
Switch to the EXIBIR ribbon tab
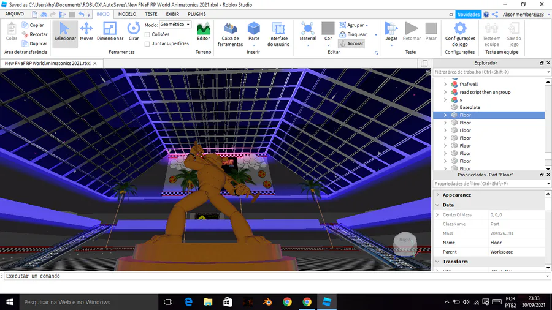click(x=172, y=14)
